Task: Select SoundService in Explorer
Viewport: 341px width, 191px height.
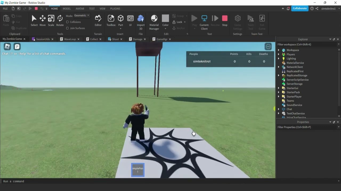Action: [x=294, y=105]
